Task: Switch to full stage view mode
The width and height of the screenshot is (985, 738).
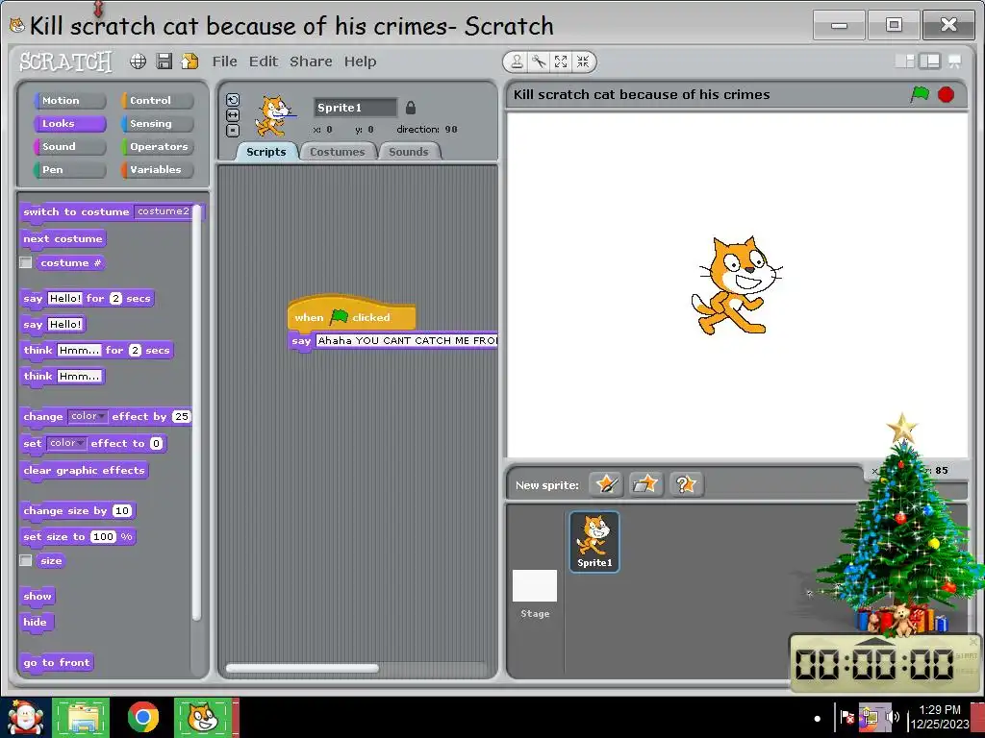Action: (930, 61)
